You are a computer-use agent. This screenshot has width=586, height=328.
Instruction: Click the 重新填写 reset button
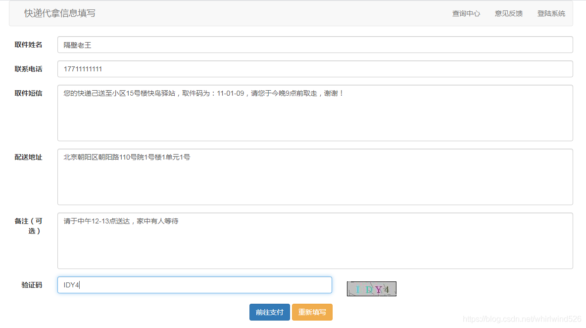[312, 312]
